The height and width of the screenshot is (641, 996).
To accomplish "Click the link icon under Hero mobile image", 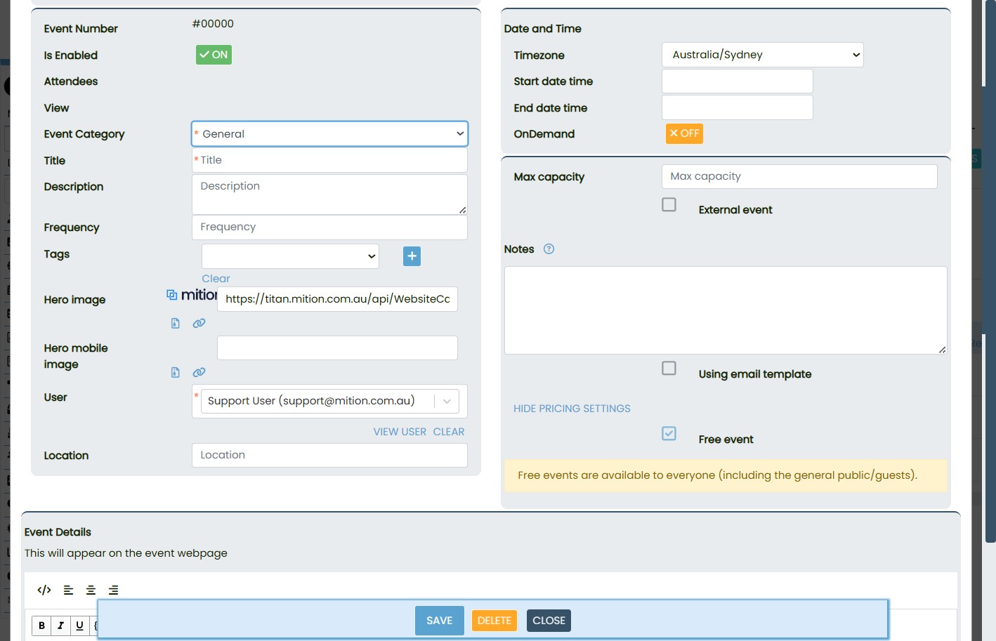I will coord(199,372).
